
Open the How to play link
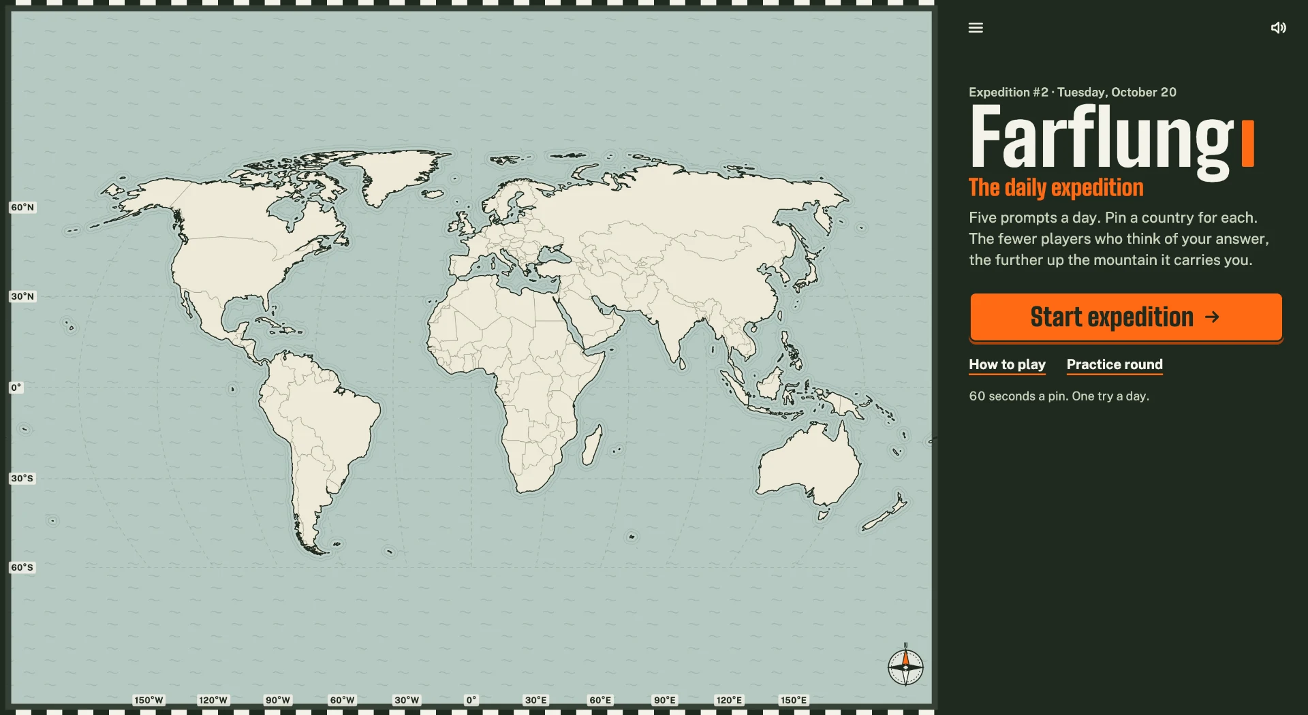[x=1007, y=364]
